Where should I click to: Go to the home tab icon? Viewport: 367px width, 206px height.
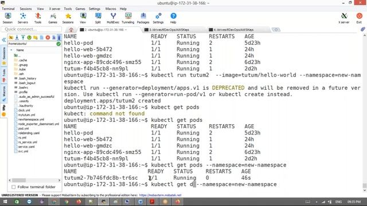[71, 30]
